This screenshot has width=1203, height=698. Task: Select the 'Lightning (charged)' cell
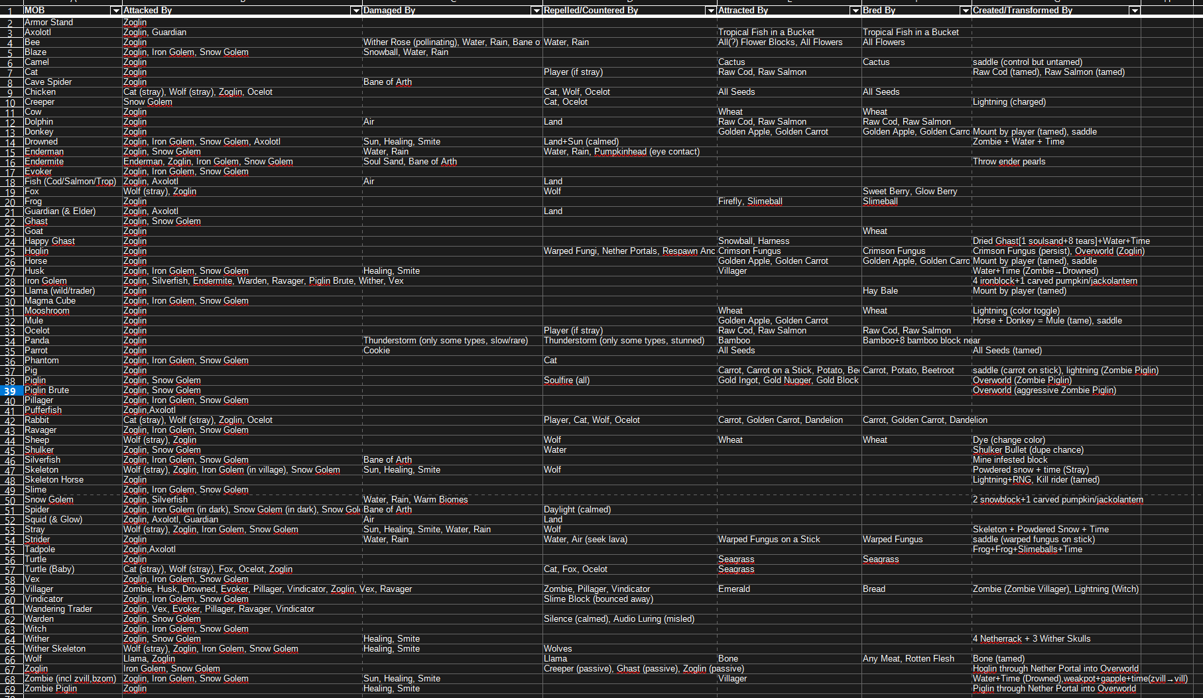point(1056,102)
